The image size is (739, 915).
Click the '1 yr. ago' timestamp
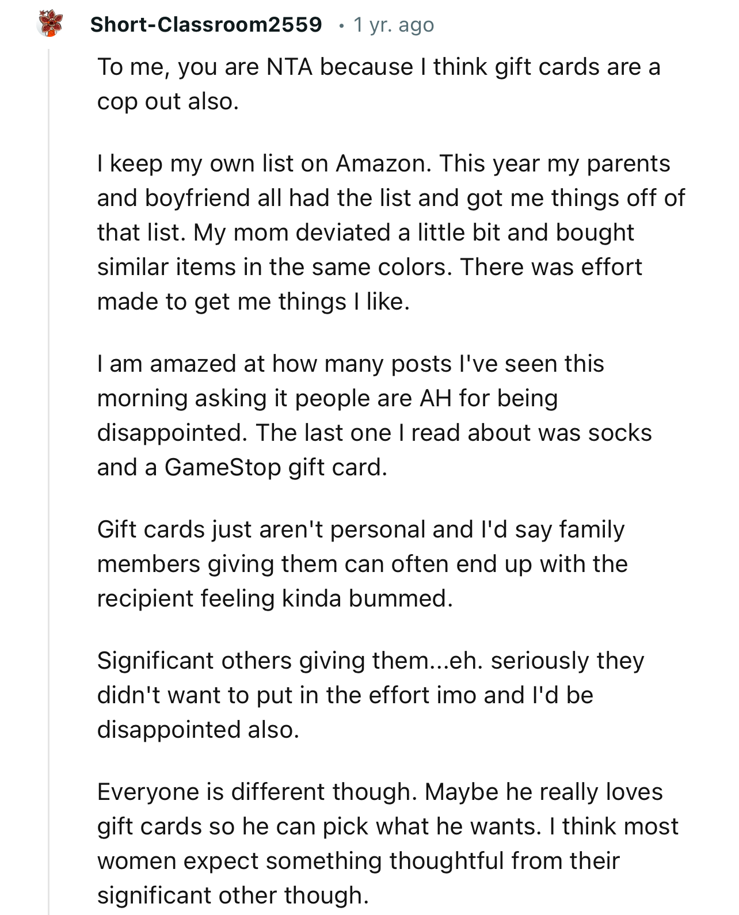394,25
